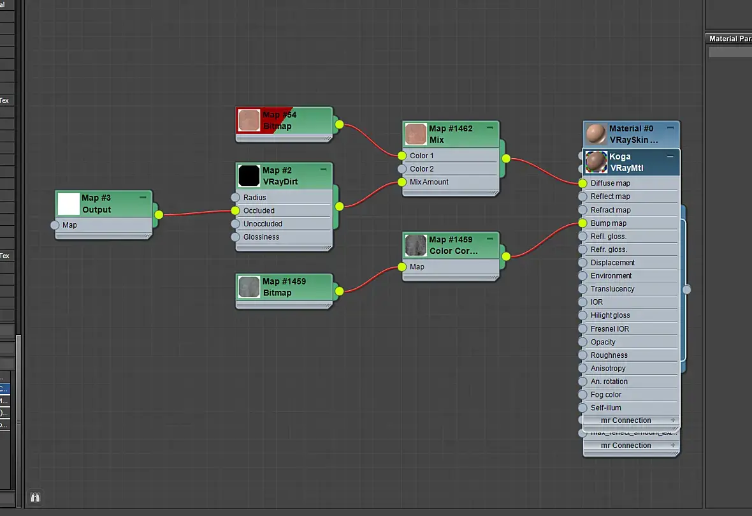This screenshot has height=516, width=752.
Task: Expand the first mr Connection rollout
Action: [x=673, y=420]
